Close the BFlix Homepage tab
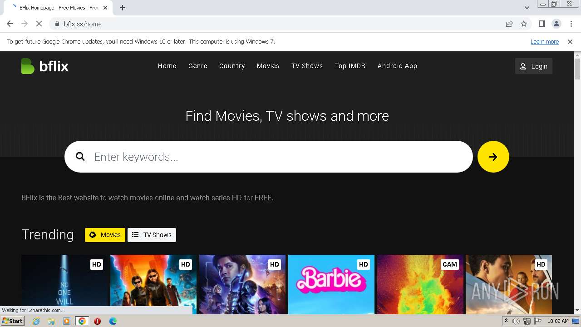The image size is (581, 327). tap(105, 8)
